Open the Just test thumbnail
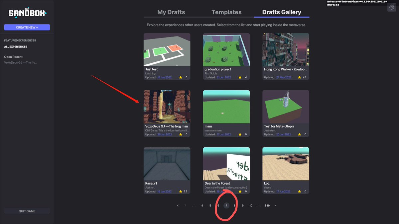Image resolution: width=399 pixels, height=224 pixels. click(x=167, y=49)
